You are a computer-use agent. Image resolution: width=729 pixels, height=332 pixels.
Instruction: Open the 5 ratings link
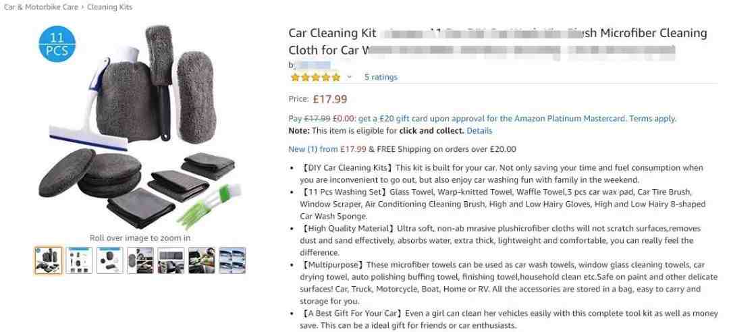(381, 77)
